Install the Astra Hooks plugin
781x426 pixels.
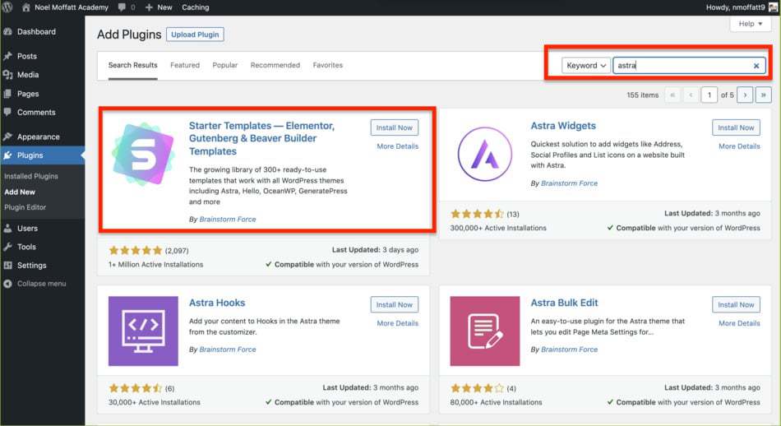(x=394, y=304)
